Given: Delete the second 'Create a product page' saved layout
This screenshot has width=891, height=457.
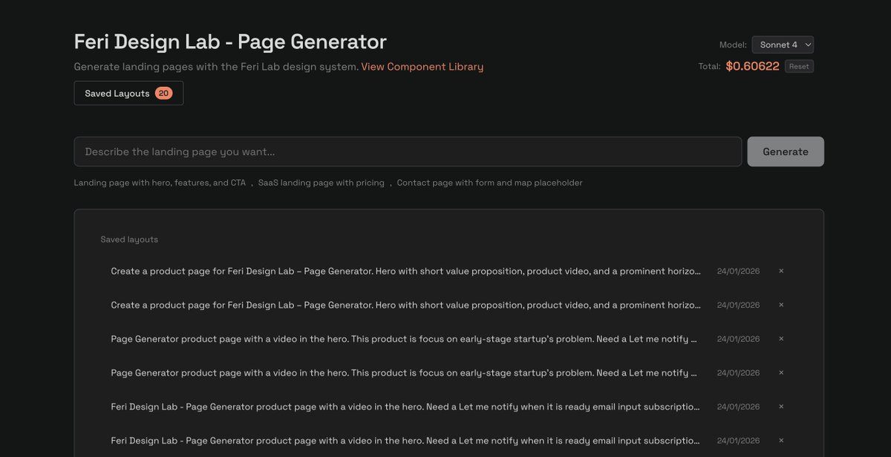Looking at the screenshot, I should [x=781, y=305].
